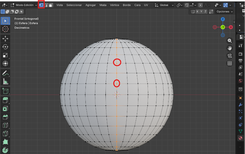Viewport: 245px width, 154px height.
Task: Choose the Loop Cut tool
Action: (x=5, y=125)
